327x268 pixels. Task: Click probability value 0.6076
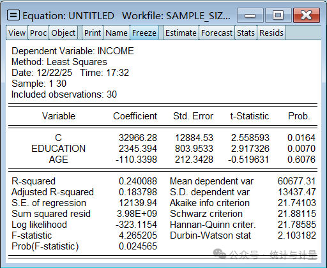coord(301,160)
